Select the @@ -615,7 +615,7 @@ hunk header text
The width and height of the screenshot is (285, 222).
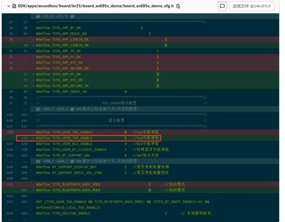click(x=88, y=109)
